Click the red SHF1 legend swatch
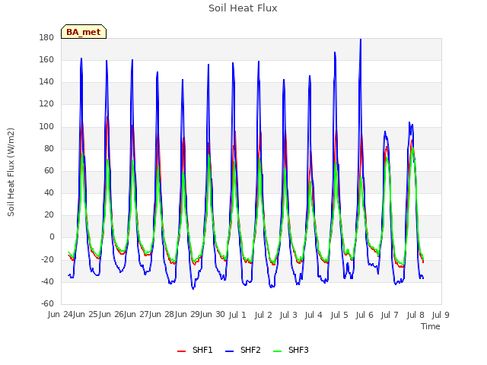The width and height of the screenshot is (487, 365). pyautogui.click(x=181, y=351)
